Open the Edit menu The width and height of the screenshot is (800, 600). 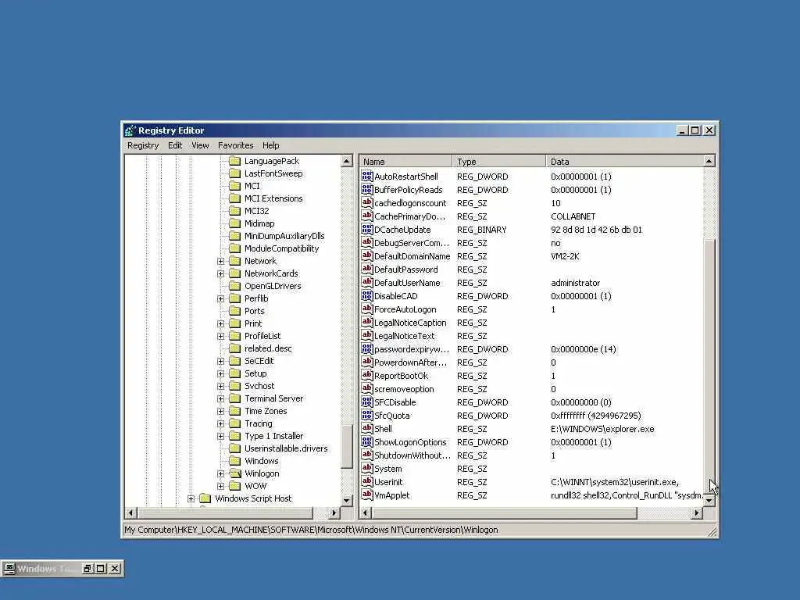point(175,145)
